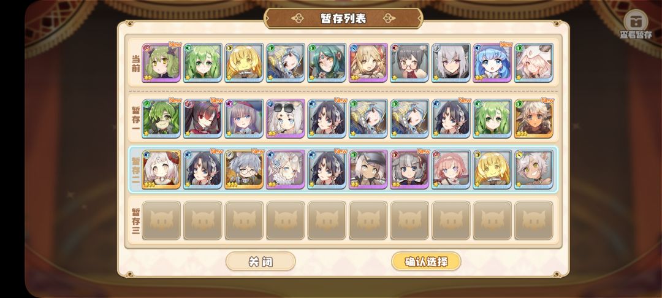The width and height of the screenshot is (662, 298).
Task: Select the 当前 row label
Action: click(x=135, y=63)
